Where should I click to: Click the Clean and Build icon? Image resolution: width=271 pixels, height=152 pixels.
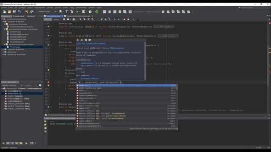(x=72, y=12)
